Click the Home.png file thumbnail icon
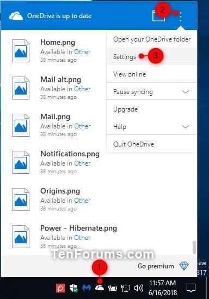Image resolution: width=209 pixels, height=299 pixels. 21,51
